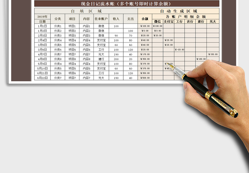Select the 1月1日 date cell

pos(42,26)
